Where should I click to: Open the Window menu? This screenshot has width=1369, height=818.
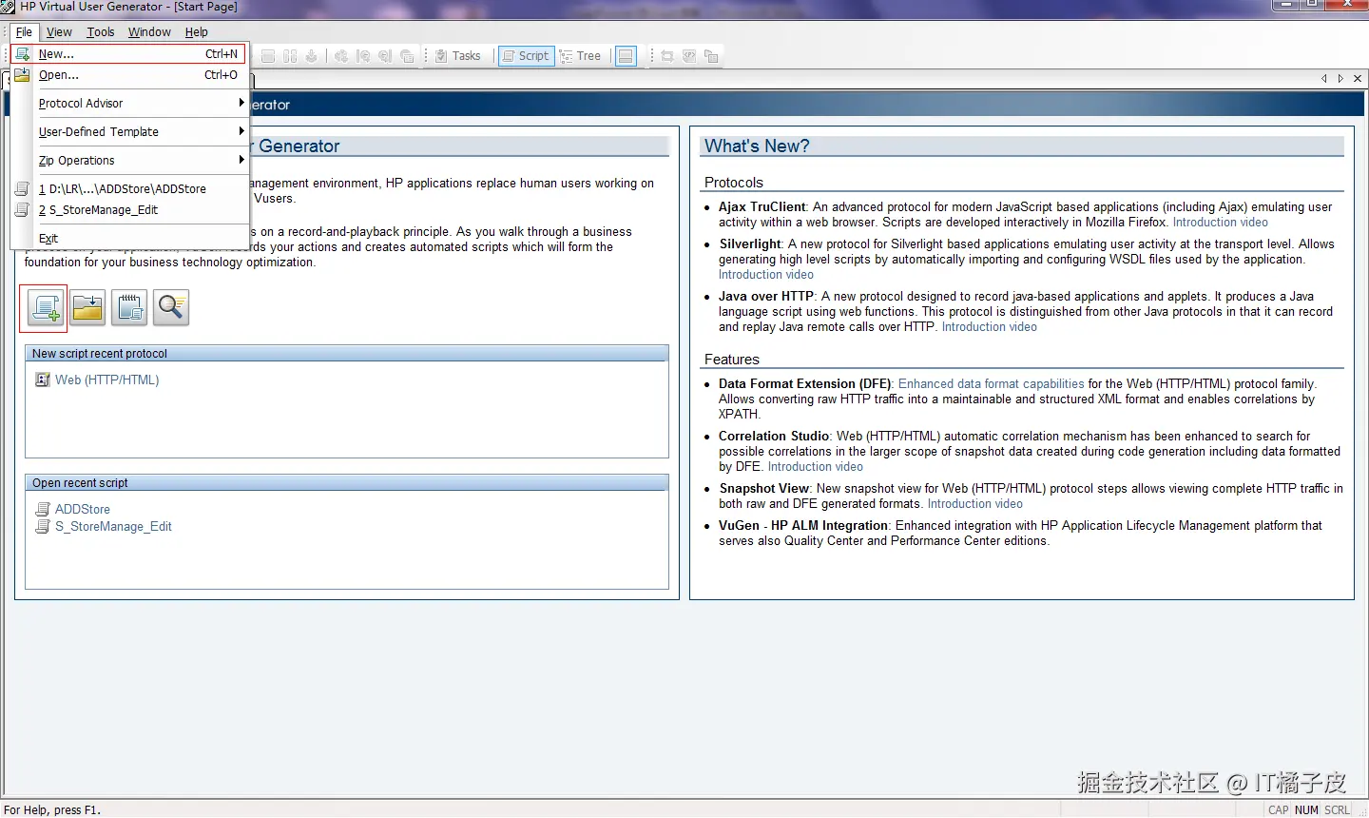point(149,31)
